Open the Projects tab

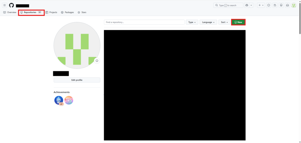(51, 12)
